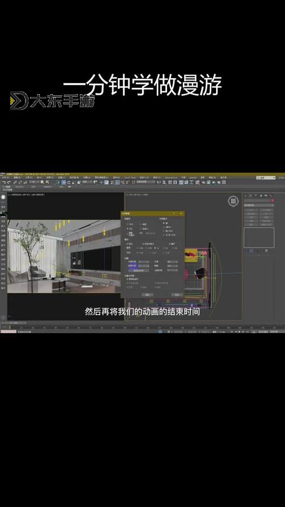The width and height of the screenshot is (285, 507).
Task: Open the Hierarchy tab in command panel
Action: [x=255, y=196]
